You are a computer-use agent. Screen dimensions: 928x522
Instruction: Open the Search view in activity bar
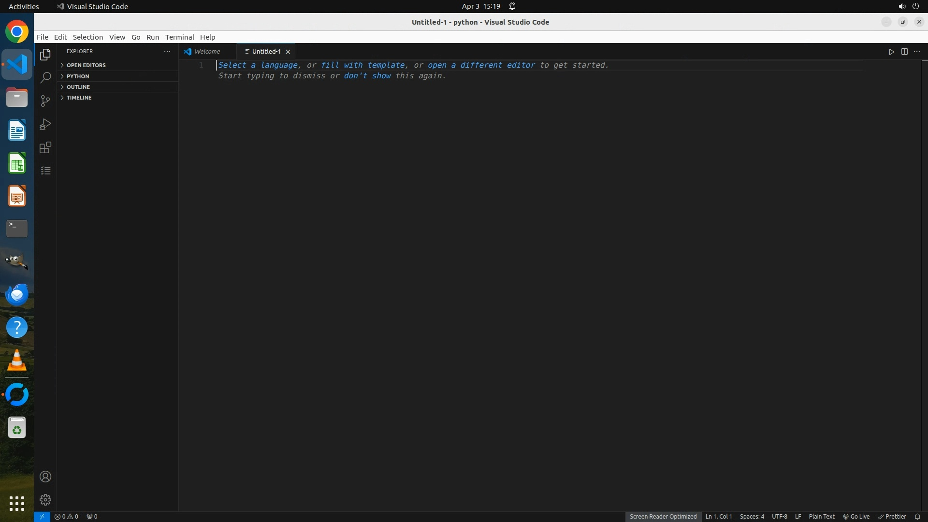coord(45,78)
